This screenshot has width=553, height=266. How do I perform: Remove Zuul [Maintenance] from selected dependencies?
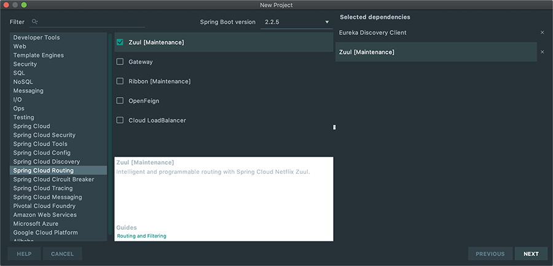542,52
